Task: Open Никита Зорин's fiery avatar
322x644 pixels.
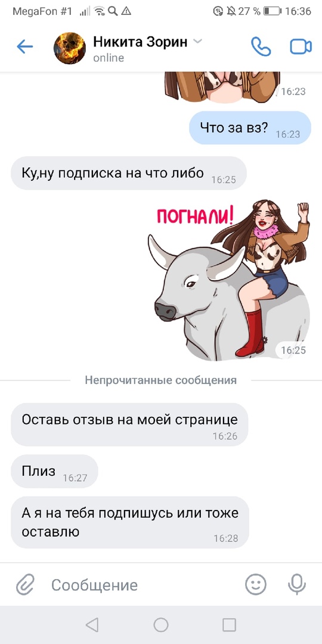Action: (x=70, y=48)
